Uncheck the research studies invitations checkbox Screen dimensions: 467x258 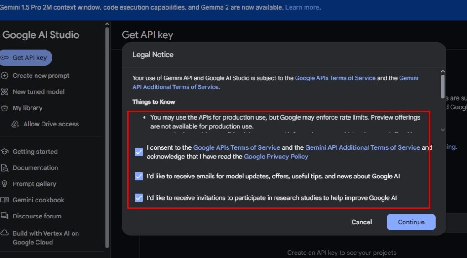pyautogui.click(x=139, y=197)
